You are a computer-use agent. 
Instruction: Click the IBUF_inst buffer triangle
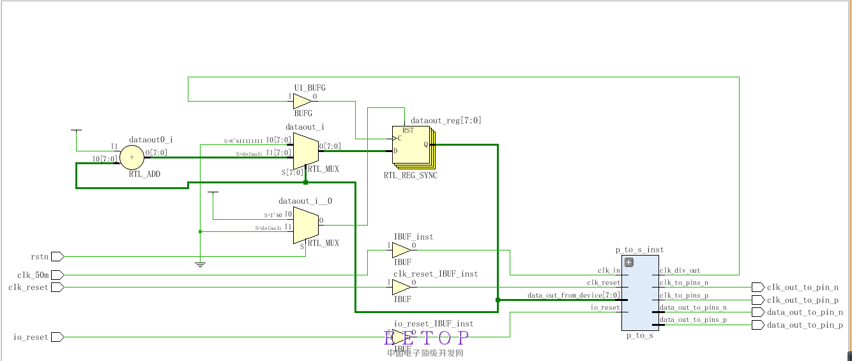click(402, 250)
